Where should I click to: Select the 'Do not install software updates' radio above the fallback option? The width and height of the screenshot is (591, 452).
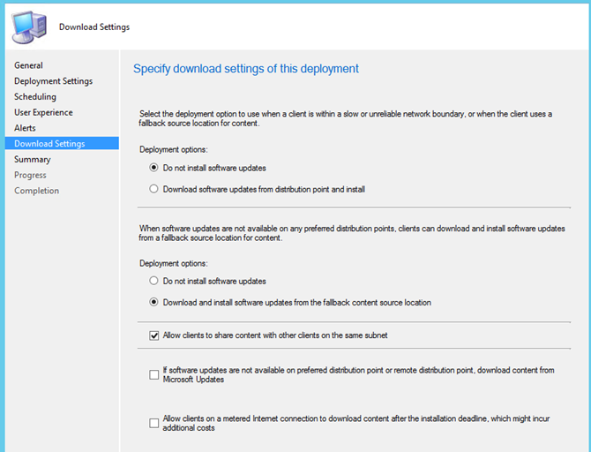tap(153, 281)
